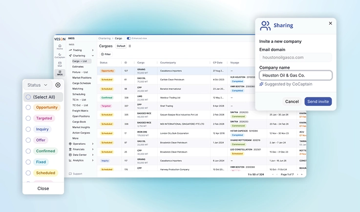Viewport: 360px width, 212px height.
Task: Open Action Cargoes in sidebar
Action: [x=81, y=133]
